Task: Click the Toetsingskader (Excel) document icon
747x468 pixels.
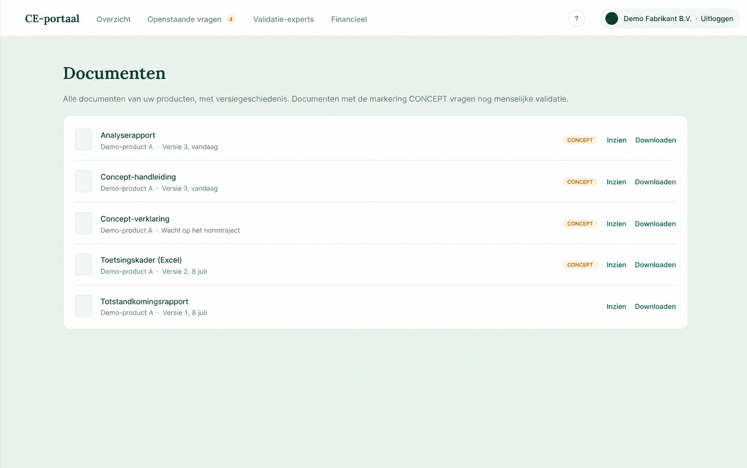Action: 83,264
